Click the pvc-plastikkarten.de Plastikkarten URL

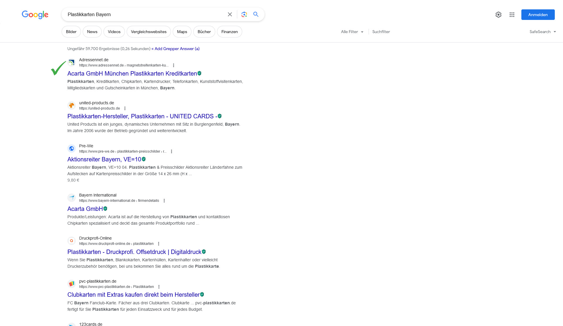116,287
